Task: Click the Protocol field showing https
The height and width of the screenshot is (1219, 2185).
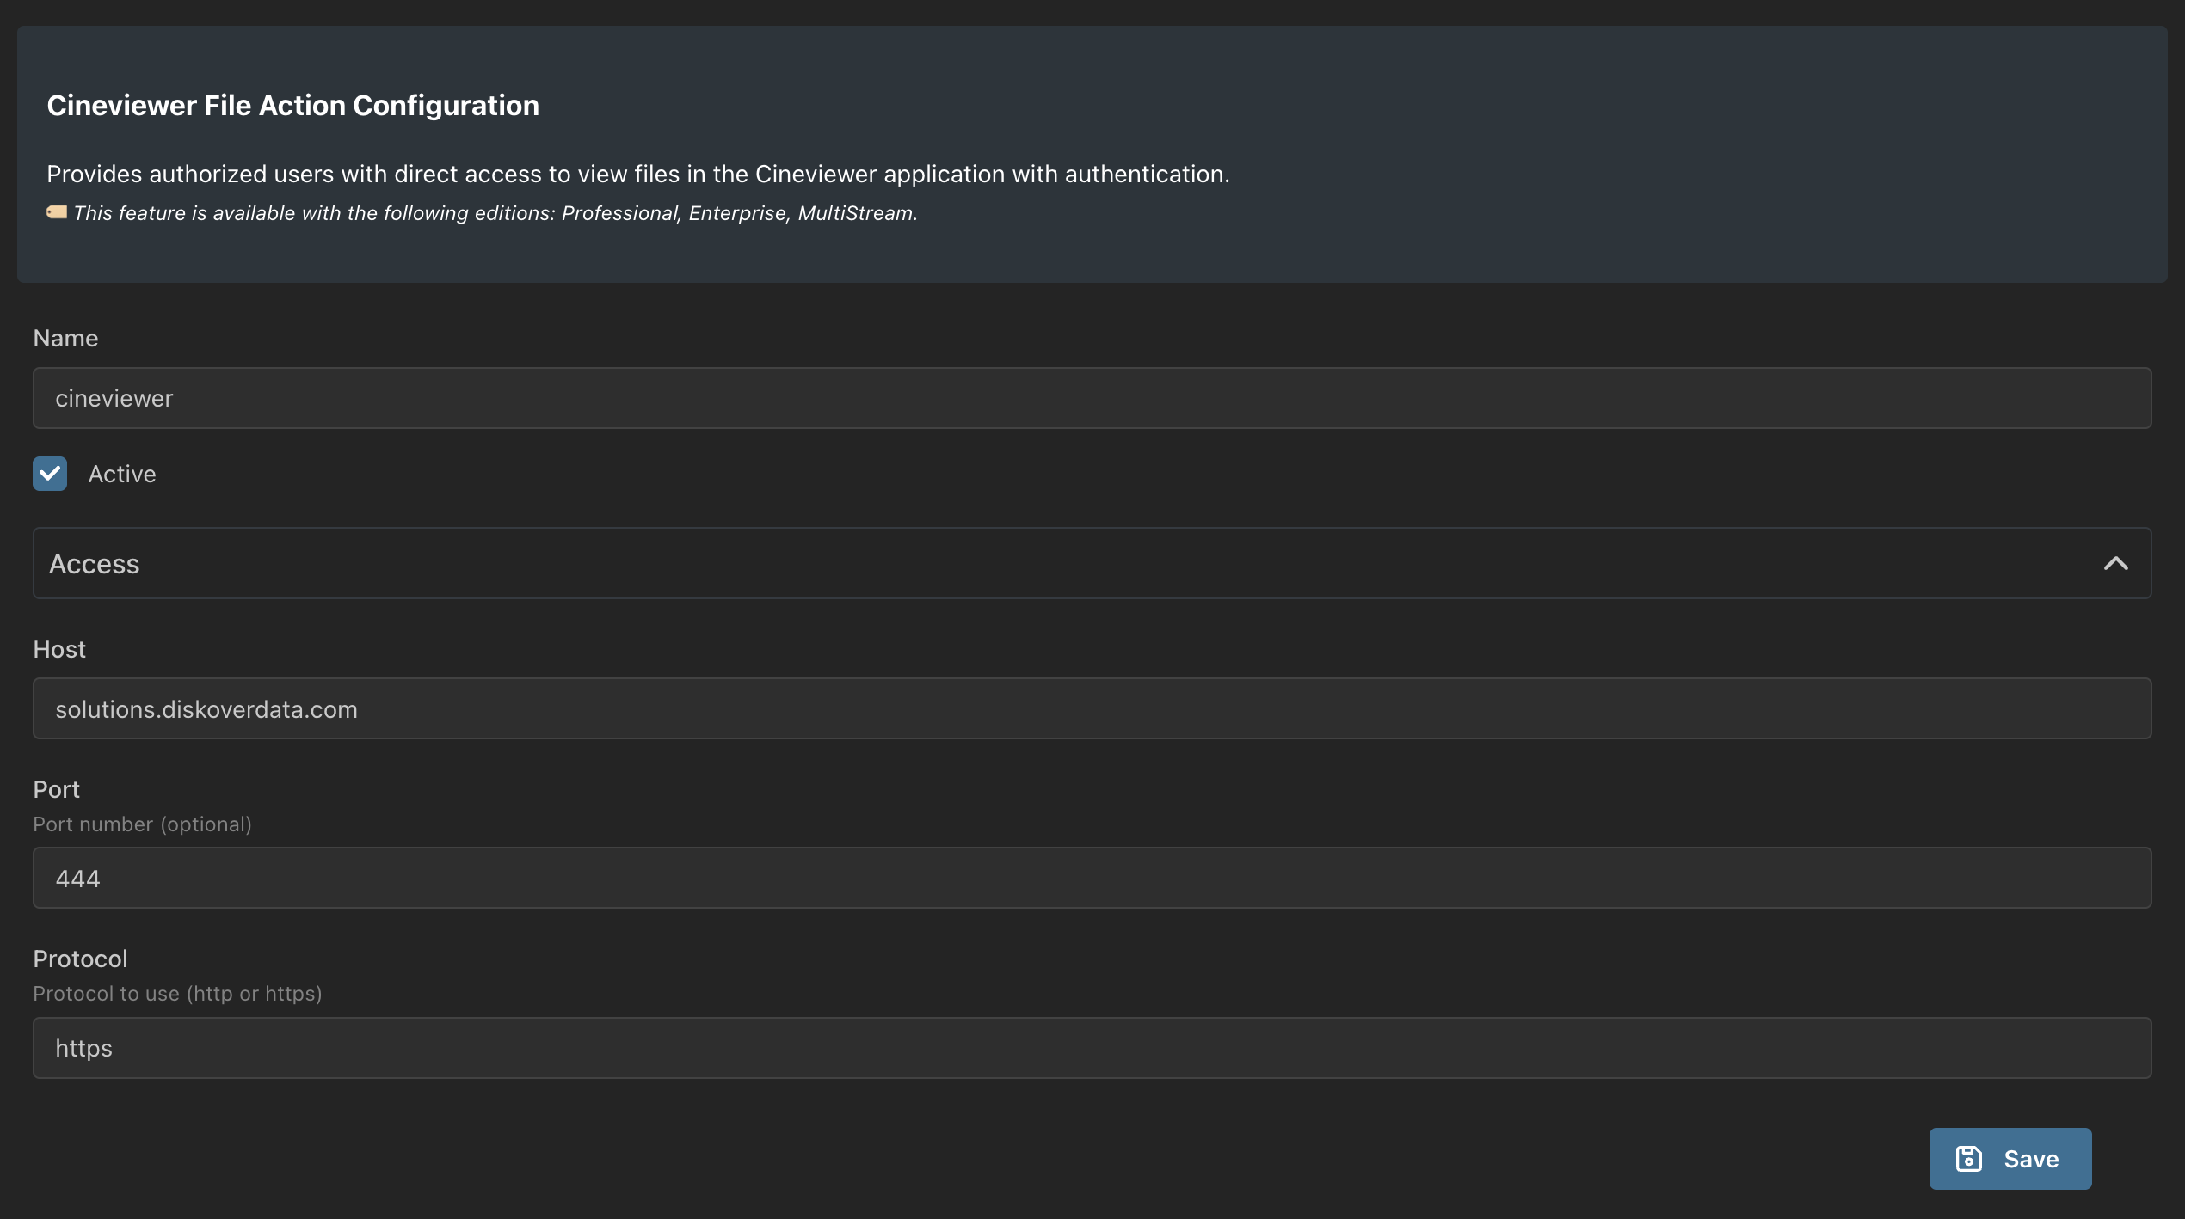Action: pyautogui.click(x=1092, y=1048)
